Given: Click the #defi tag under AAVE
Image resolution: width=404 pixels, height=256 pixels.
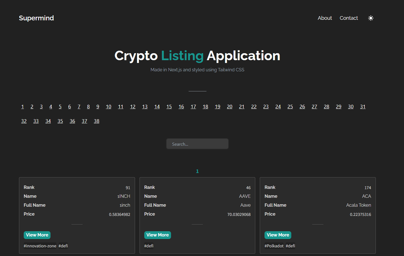Looking at the screenshot, I should tap(149, 246).
